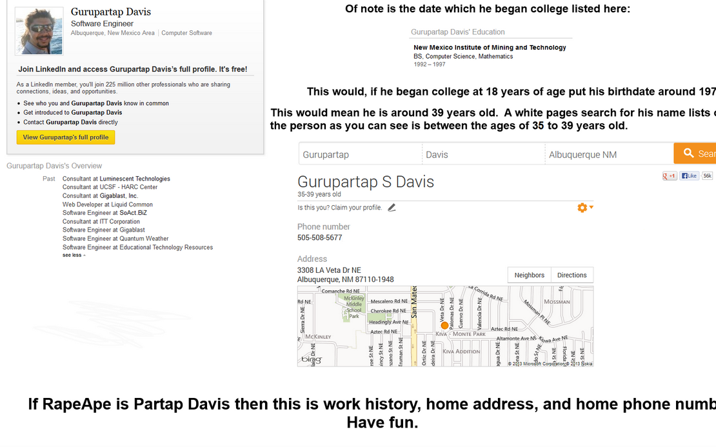This screenshot has height=447, width=716.
Task: Click address '3308 LA Veta Dr NE'
Action: 329,270
